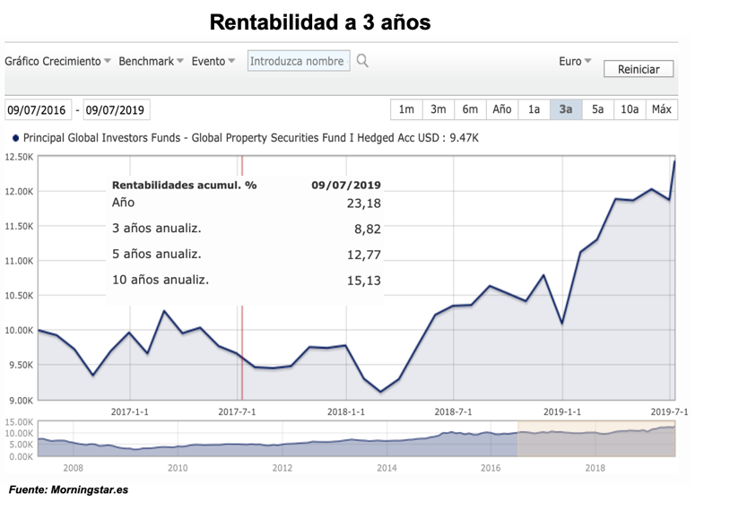Edit the start date 09/07/2016 field
The width and height of the screenshot is (739, 511).
(37, 110)
